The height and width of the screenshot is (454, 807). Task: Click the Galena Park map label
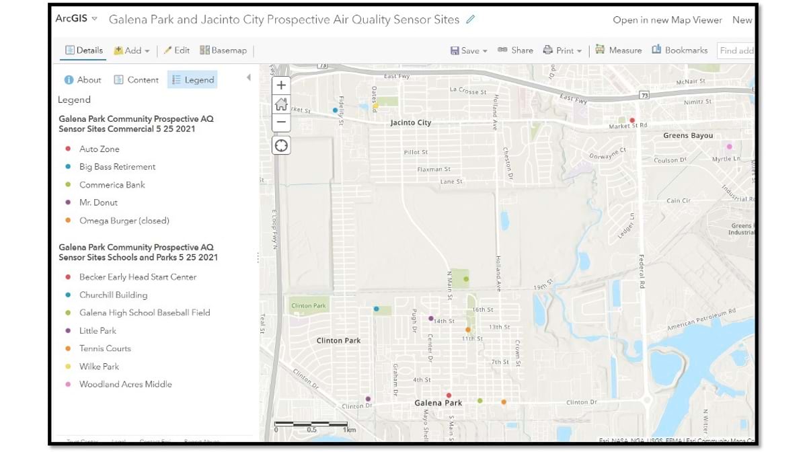click(438, 403)
